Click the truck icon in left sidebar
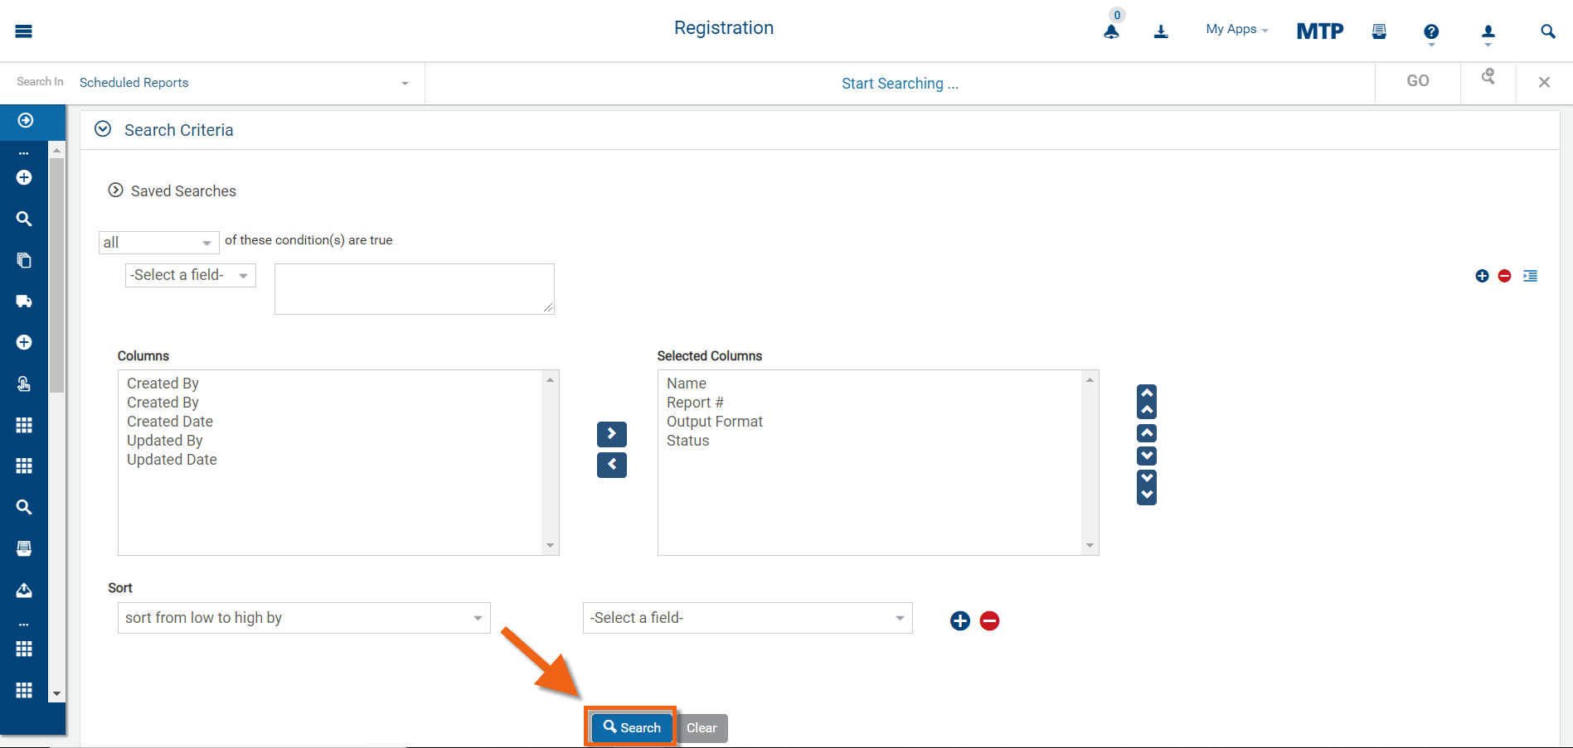 point(24,302)
